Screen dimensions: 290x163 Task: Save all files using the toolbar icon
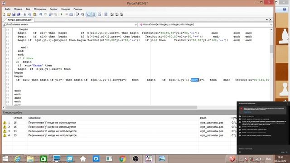[x=19, y=14]
